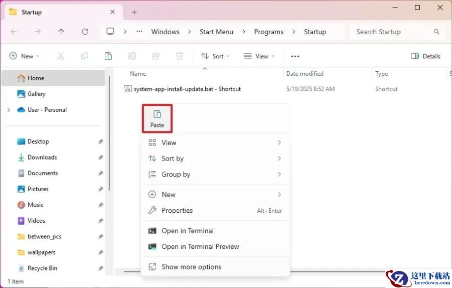
Task: Click the Search Startup field
Action: (398, 32)
